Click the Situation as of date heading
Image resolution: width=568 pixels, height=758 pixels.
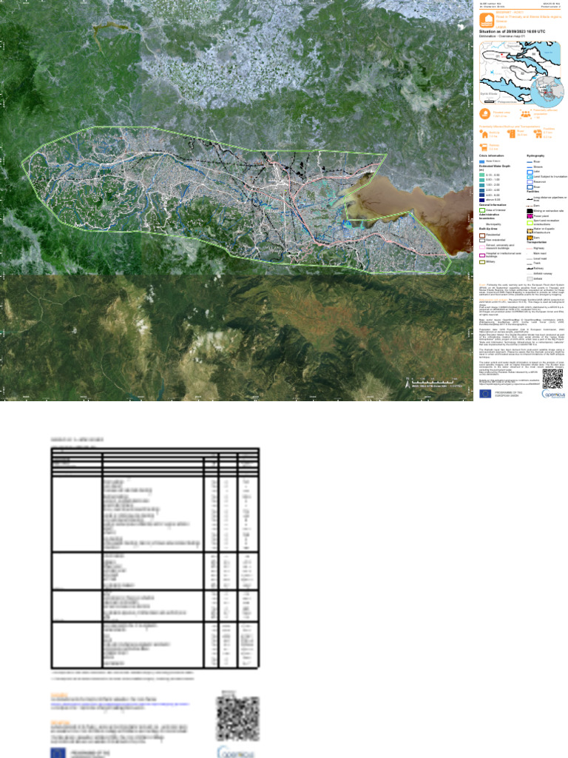coord(512,32)
